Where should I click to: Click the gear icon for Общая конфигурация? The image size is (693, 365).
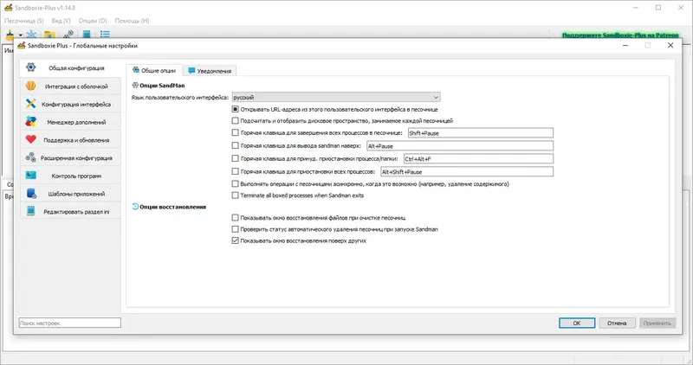(x=31, y=67)
